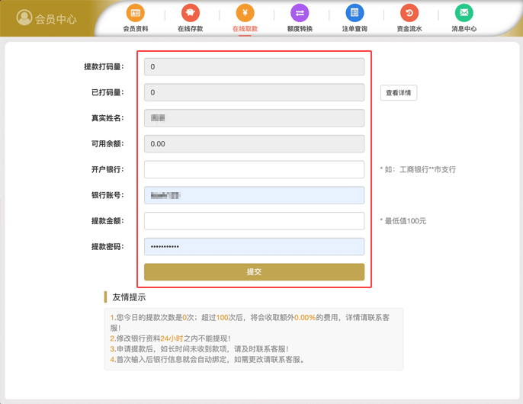
Task: Click into the 银行账号 field
Action: [x=254, y=195]
